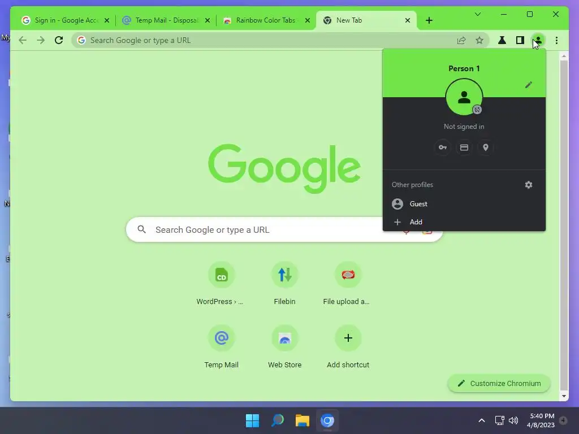Click the Person 1 avatar circle
This screenshot has height=434, width=579.
(x=464, y=97)
